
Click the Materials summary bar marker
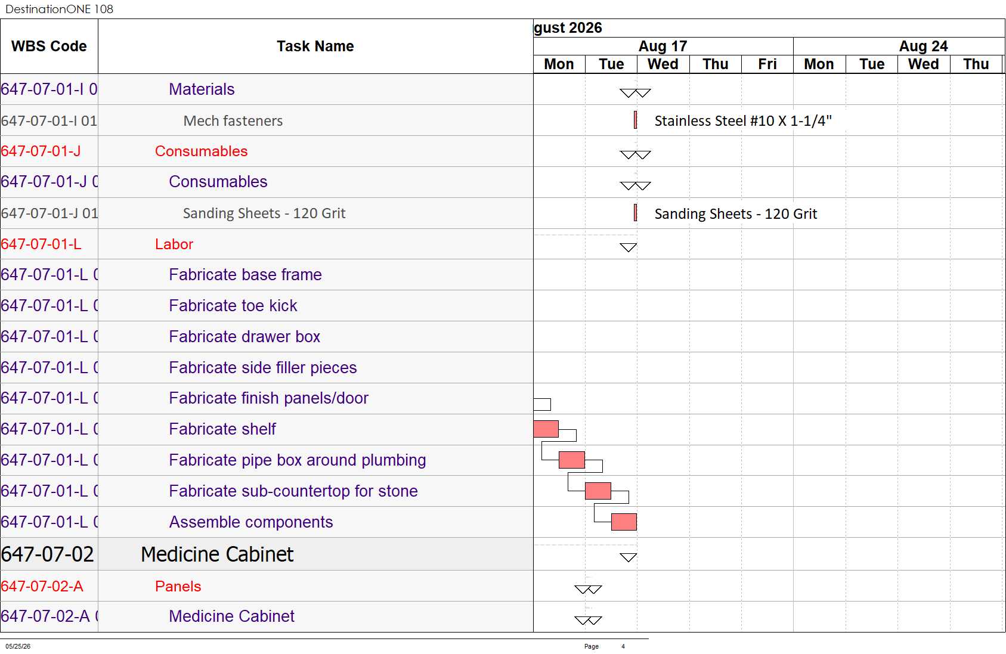click(x=635, y=93)
